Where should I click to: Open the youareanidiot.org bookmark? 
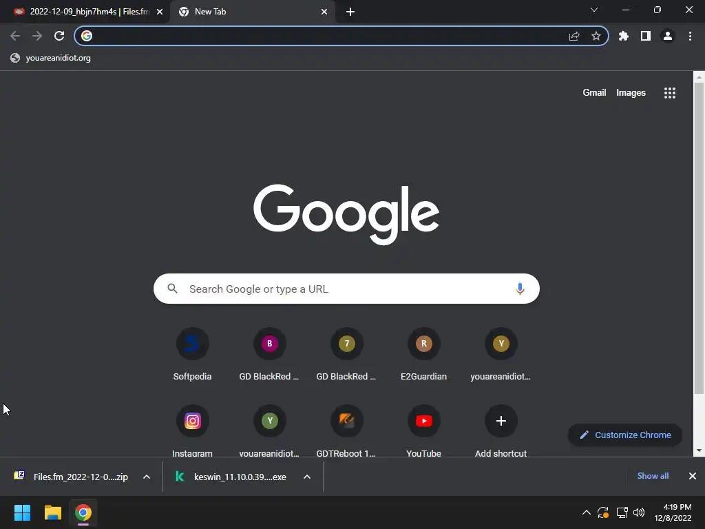click(51, 58)
